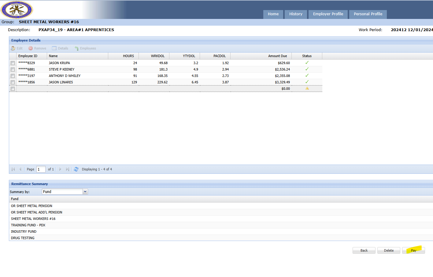Viewport: 433px width, 277px height.
Task: Click the Remove toolbar icon
Action: pos(31,48)
